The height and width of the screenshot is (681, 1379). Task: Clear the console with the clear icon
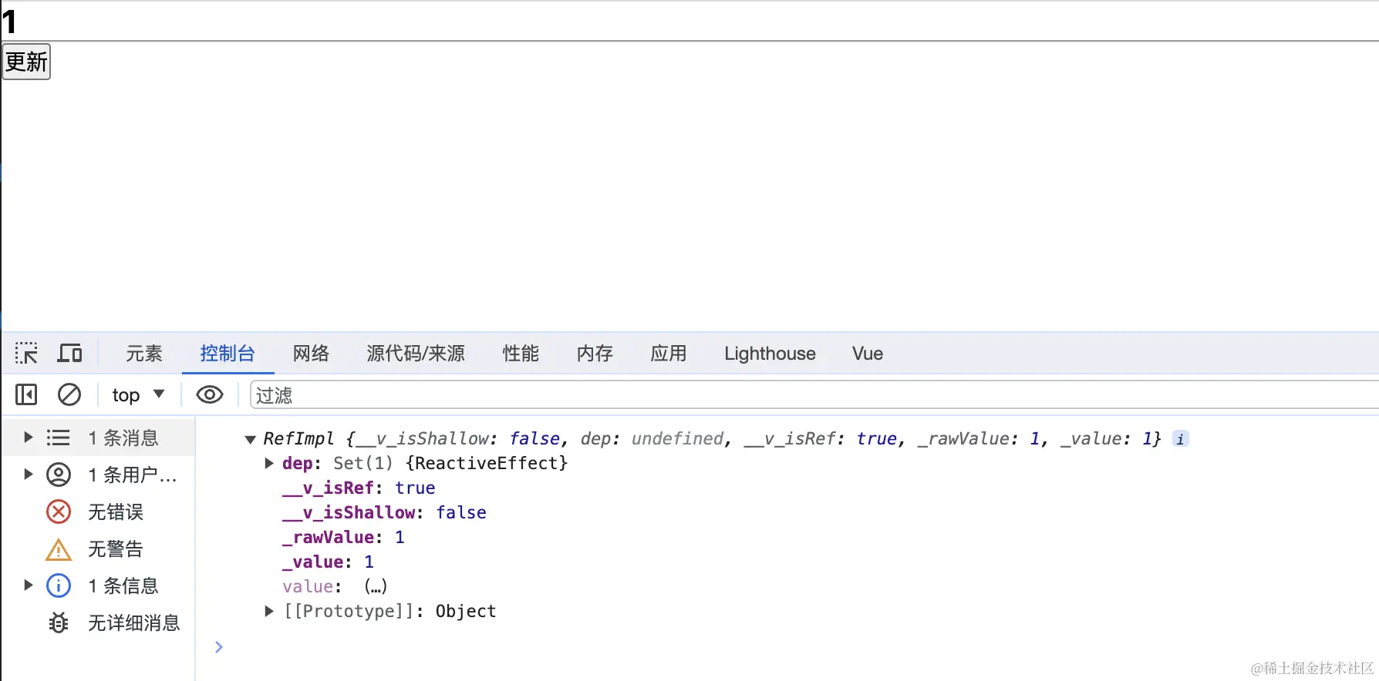(69, 395)
